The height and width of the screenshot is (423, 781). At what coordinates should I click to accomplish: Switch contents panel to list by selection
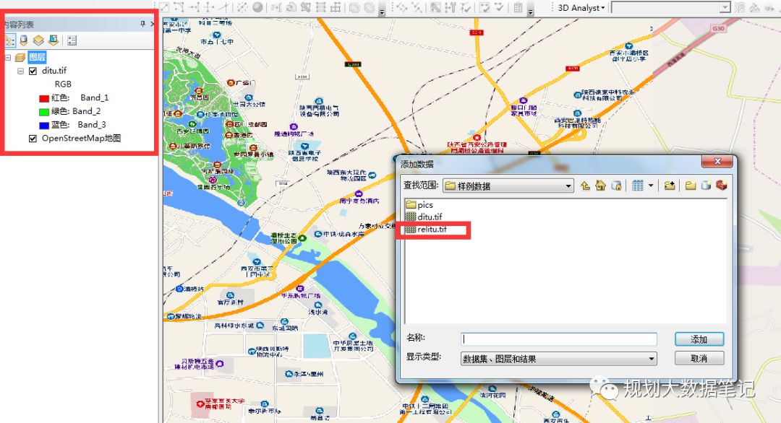click(x=54, y=40)
